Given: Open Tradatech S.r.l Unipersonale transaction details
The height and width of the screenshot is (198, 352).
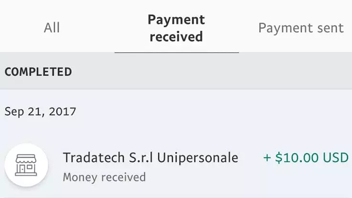Looking at the screenshot, I should point(176,166).
